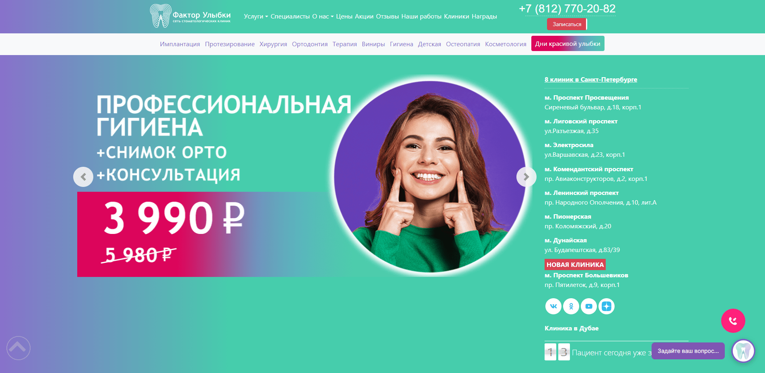The width and height of the screenshot is (765, 373).
Task: Click Дни красивой улыбки button
Action: (568, 43)
